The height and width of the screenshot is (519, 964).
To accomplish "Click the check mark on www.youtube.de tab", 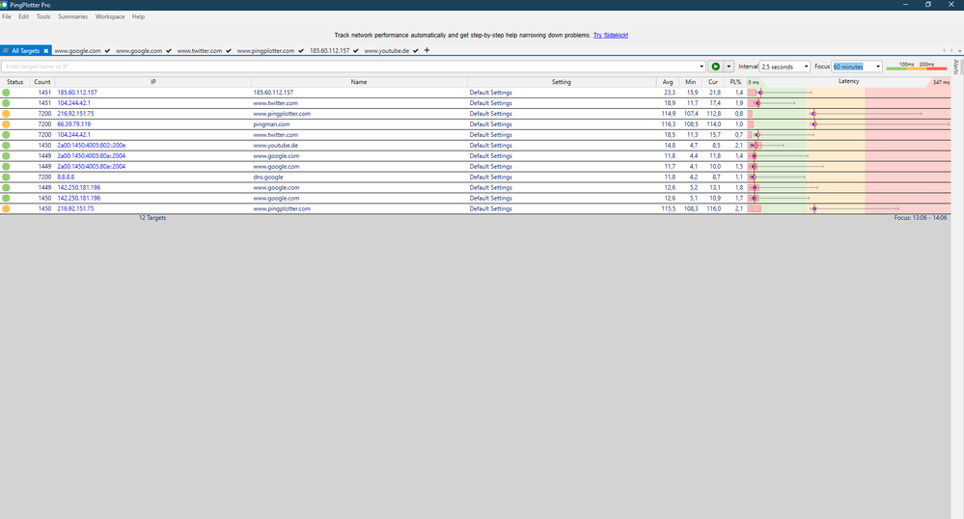I will click(x=416, y=51).
